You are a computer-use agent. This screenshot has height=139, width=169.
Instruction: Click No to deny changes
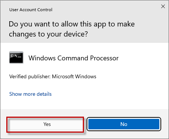pyautogui.click(x=124, y=124)
